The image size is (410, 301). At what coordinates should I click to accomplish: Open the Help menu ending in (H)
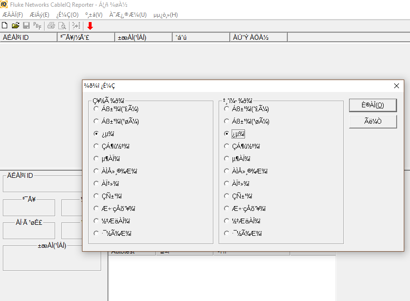point(166,15)
